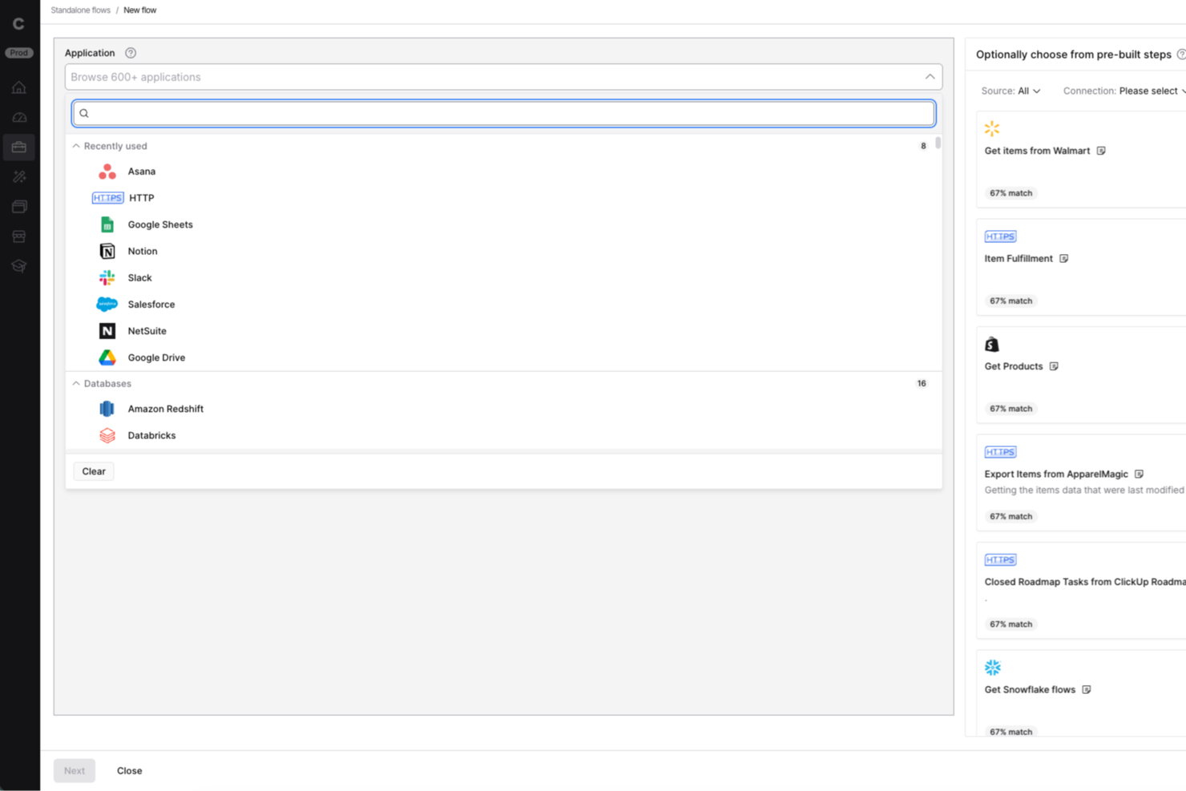Open the Dashboard gauge icon in sidebar
The height and width of the screenshot is (791, 1186).
pyautogui.click(x=18, y=117)
